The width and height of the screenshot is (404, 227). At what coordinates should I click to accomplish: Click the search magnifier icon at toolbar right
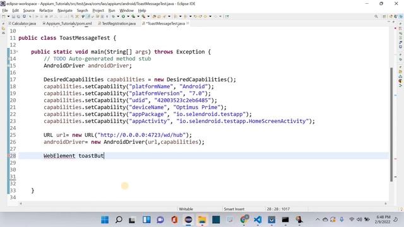tap(376, 16)
